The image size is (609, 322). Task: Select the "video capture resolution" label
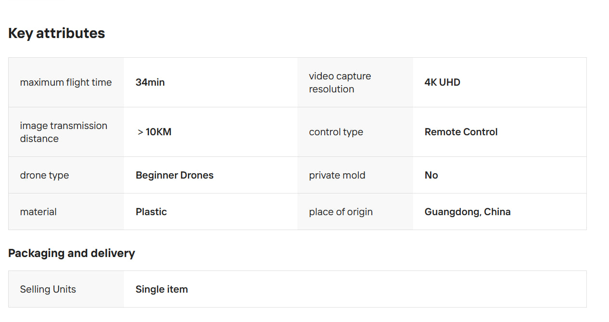click(340, 82)
